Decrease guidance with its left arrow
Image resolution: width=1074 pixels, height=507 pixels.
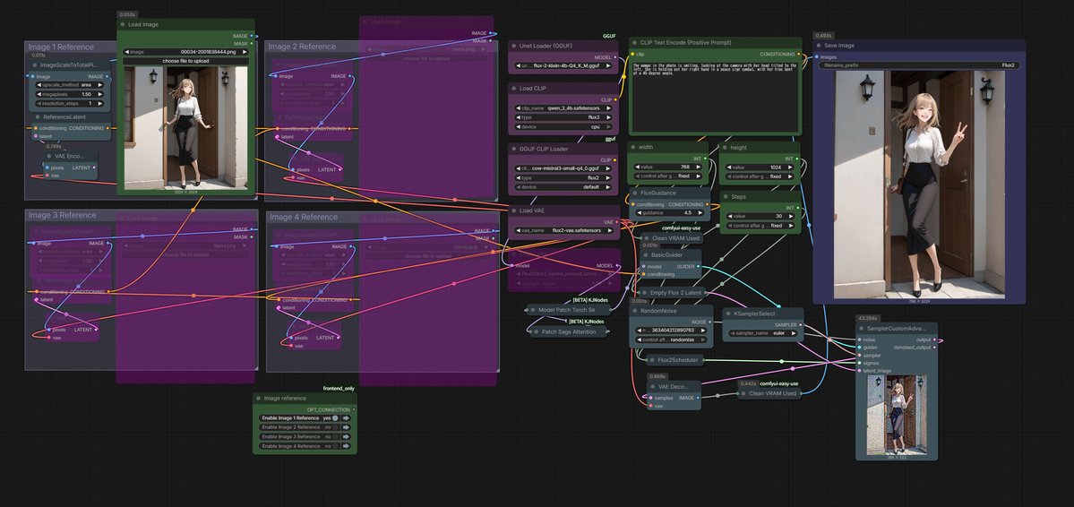click(638, 213)
